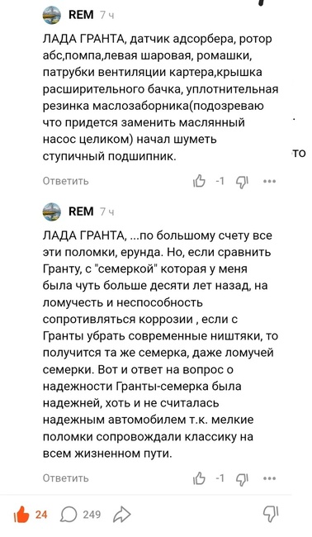Screen dimensions: 312x537
Task: Click the 7 ч timestamp of first comment
Action: pyautogui.click(x=106, y=16)
